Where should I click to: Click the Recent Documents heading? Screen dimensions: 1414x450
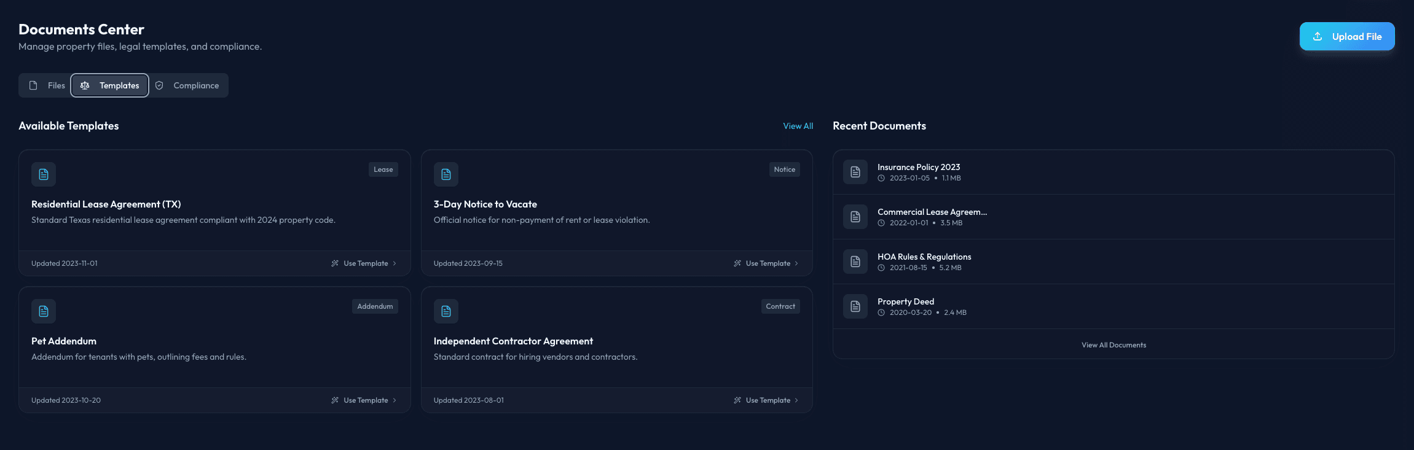879,126
